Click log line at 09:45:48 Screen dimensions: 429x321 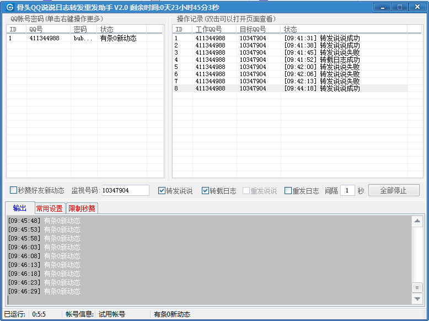tap(44, 221)
